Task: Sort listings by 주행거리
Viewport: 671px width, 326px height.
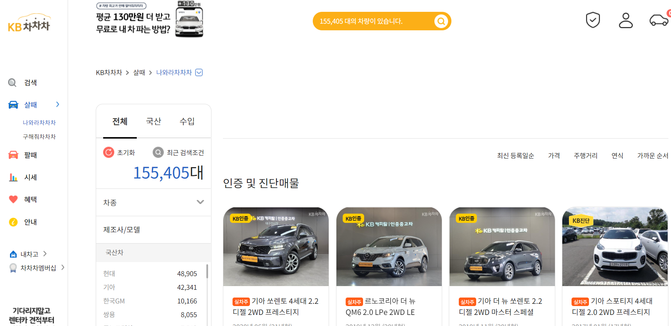Action: click(x=586, y=156)
